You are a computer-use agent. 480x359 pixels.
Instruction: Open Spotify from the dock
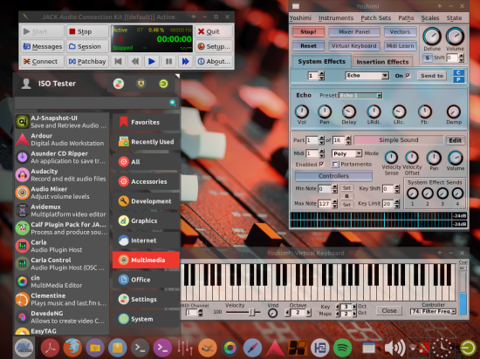pyautogui.click(x=343, y=348)
